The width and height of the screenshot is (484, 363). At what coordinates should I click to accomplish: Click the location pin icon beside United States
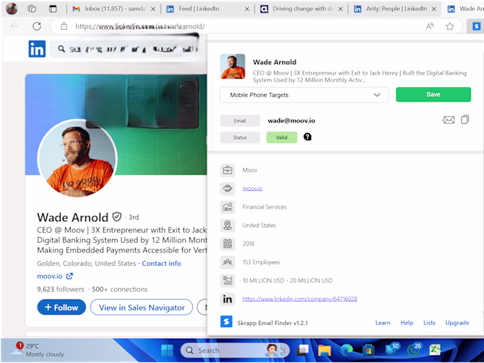tap(227, 225)
